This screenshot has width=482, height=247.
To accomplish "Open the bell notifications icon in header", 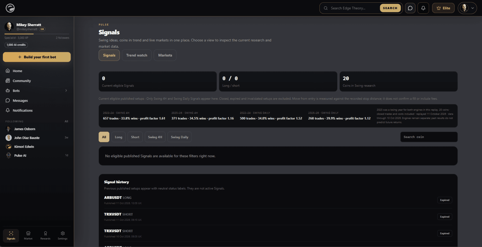I will pos(423,8).
